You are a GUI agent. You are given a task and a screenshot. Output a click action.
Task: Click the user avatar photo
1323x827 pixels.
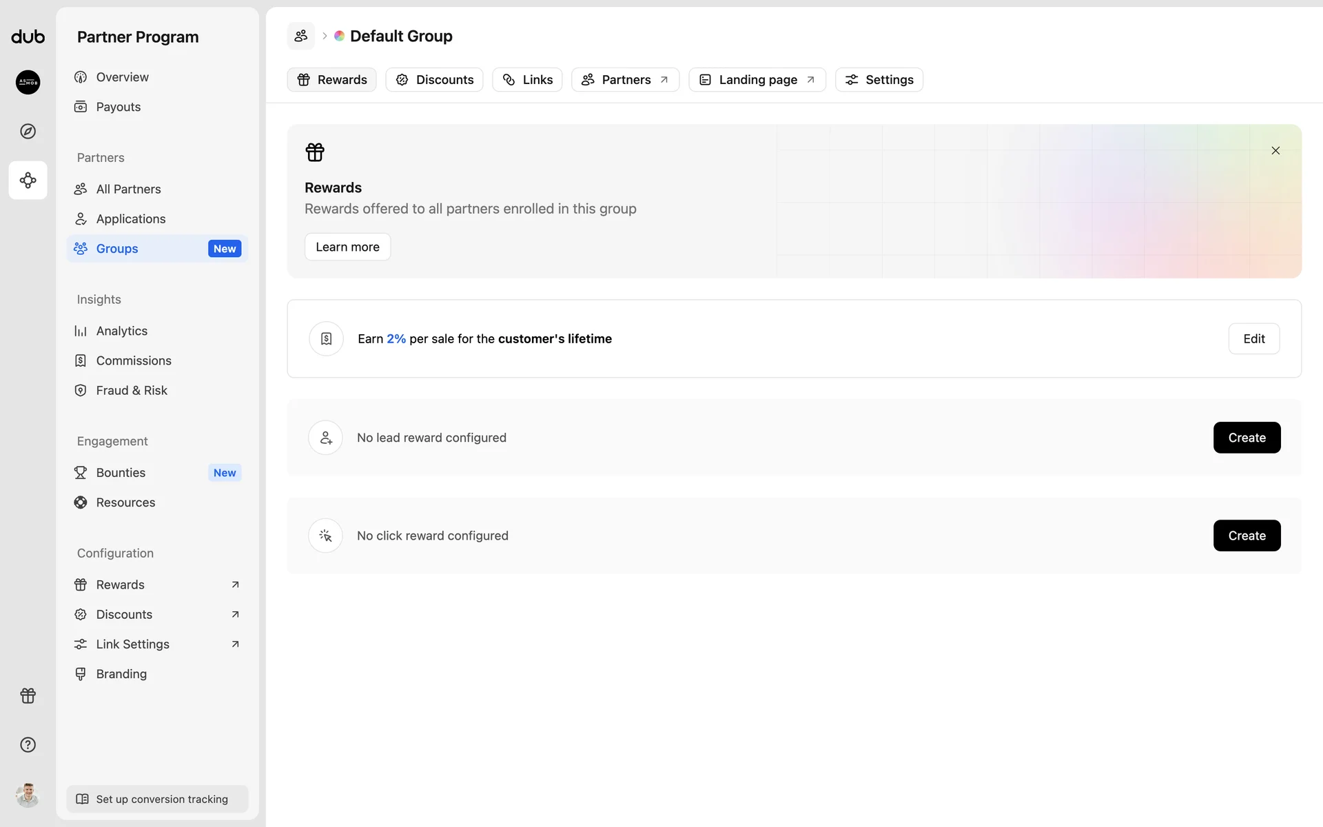coord(28,795)
